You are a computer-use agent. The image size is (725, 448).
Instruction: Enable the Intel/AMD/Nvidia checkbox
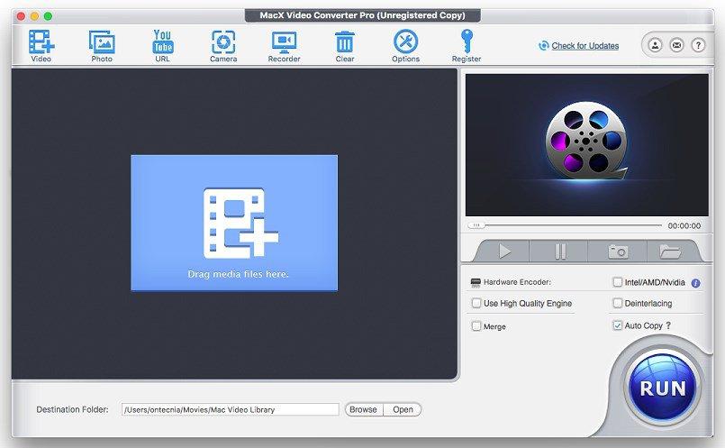pyautogui.click(x=617, y=282)
